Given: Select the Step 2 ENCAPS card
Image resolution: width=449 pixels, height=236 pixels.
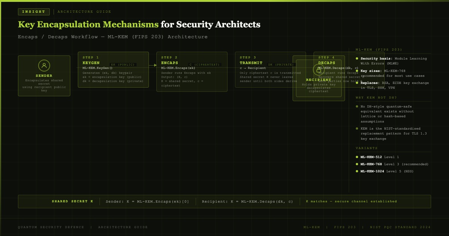Looking at the screenshot, I should click(x=192, y=72).
